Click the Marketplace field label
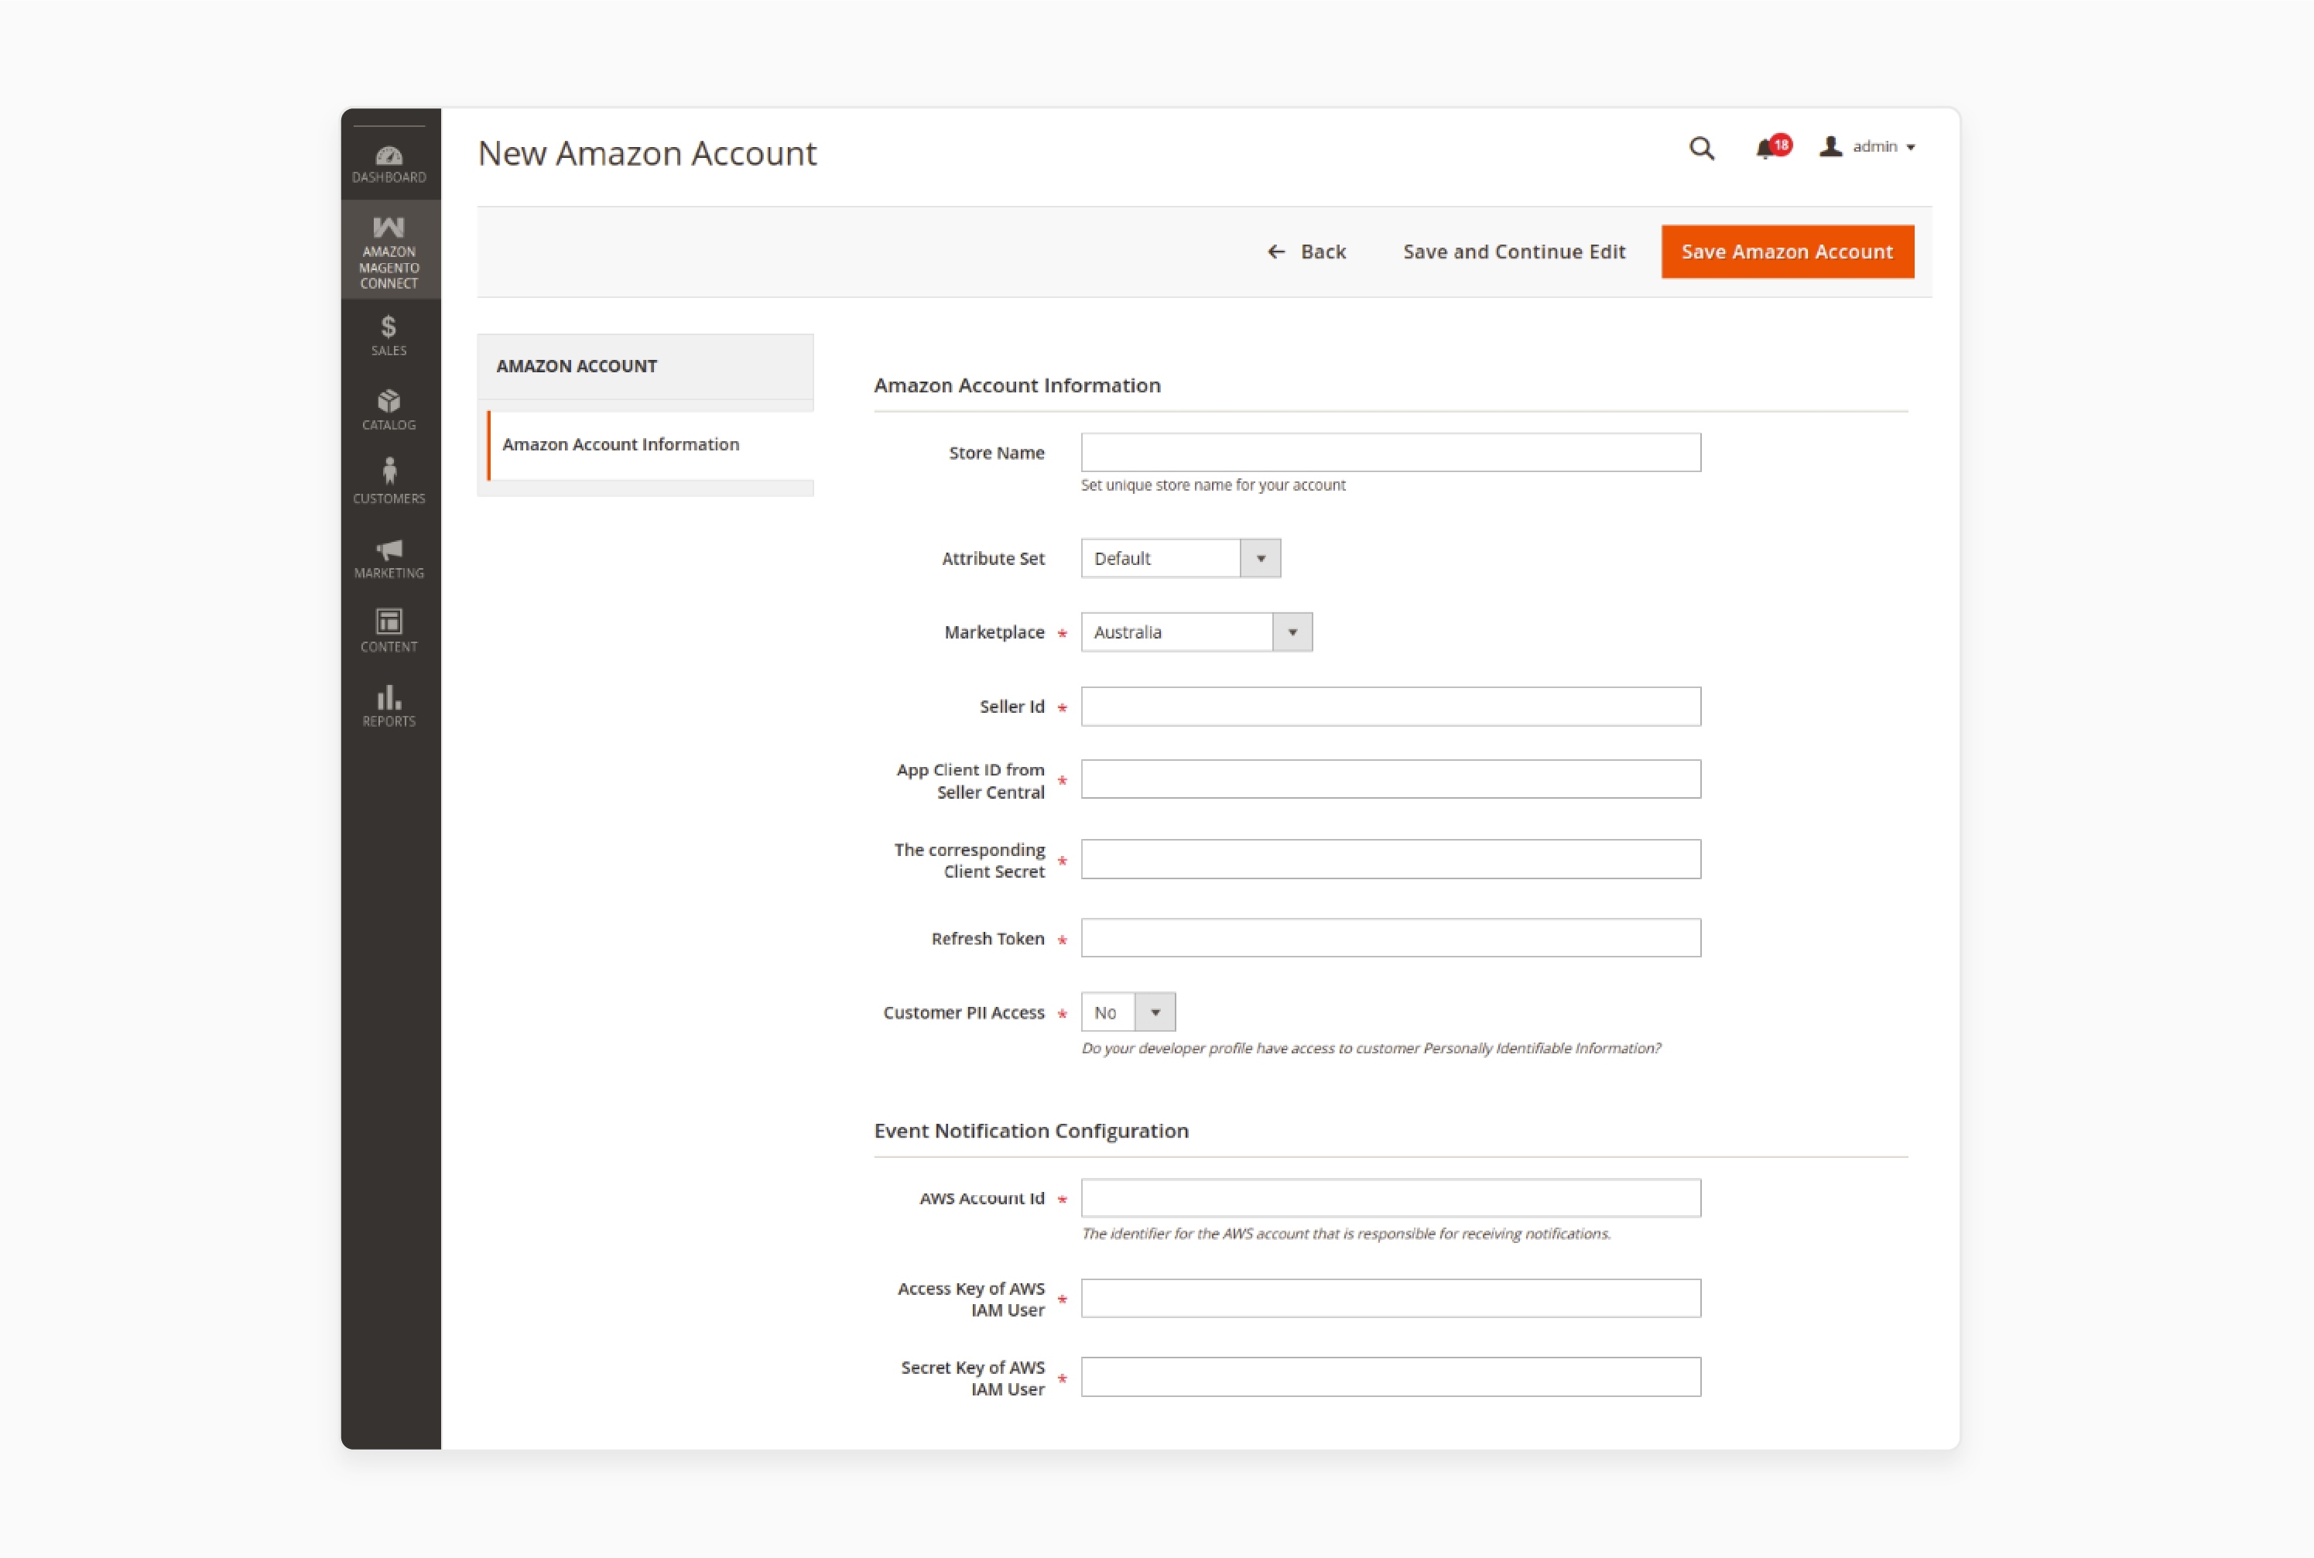This screenshot has width=2314, height=1558. (x=994, y=633)
